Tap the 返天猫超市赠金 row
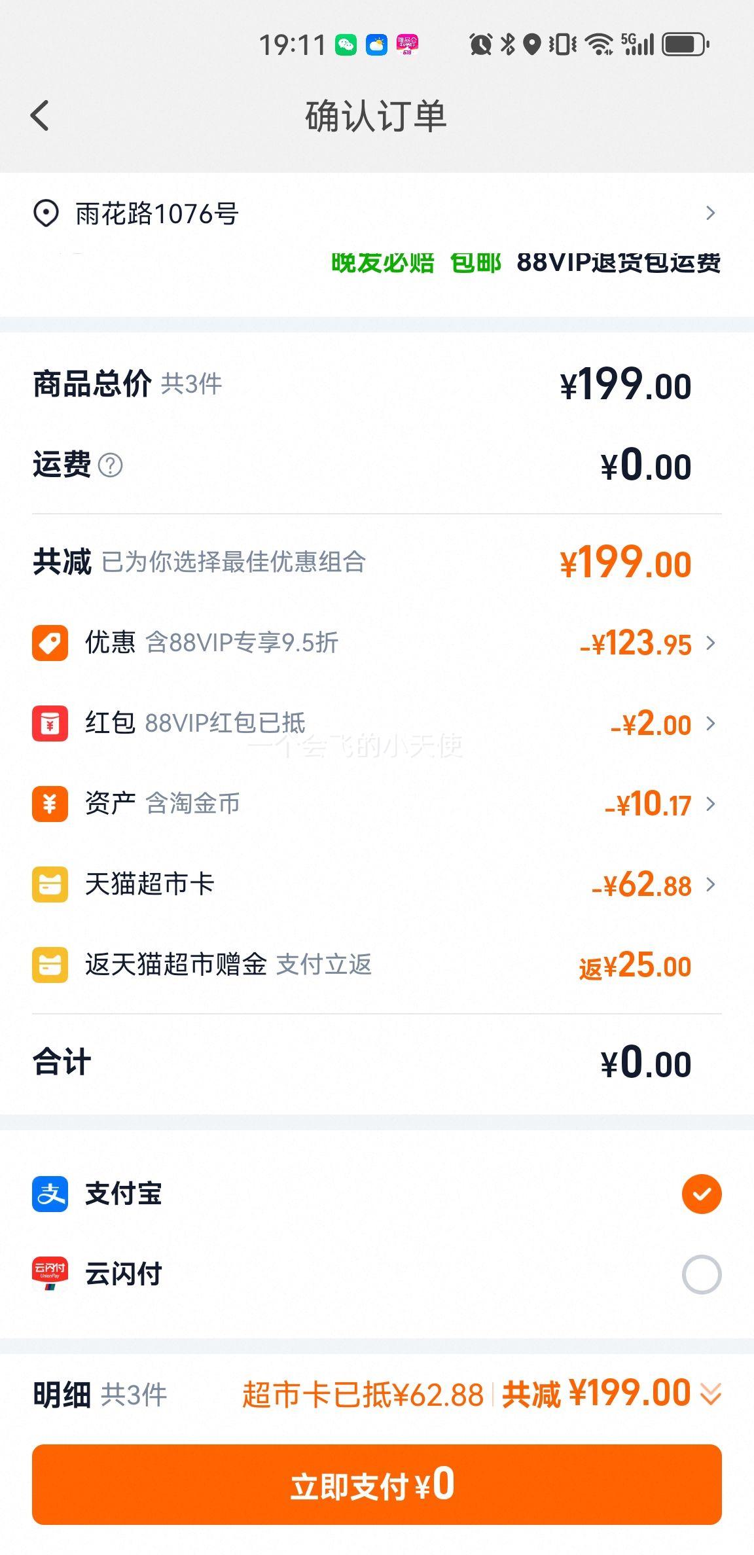The height and width of the screenshot is (1555, 754). click(x=377, y=965)
